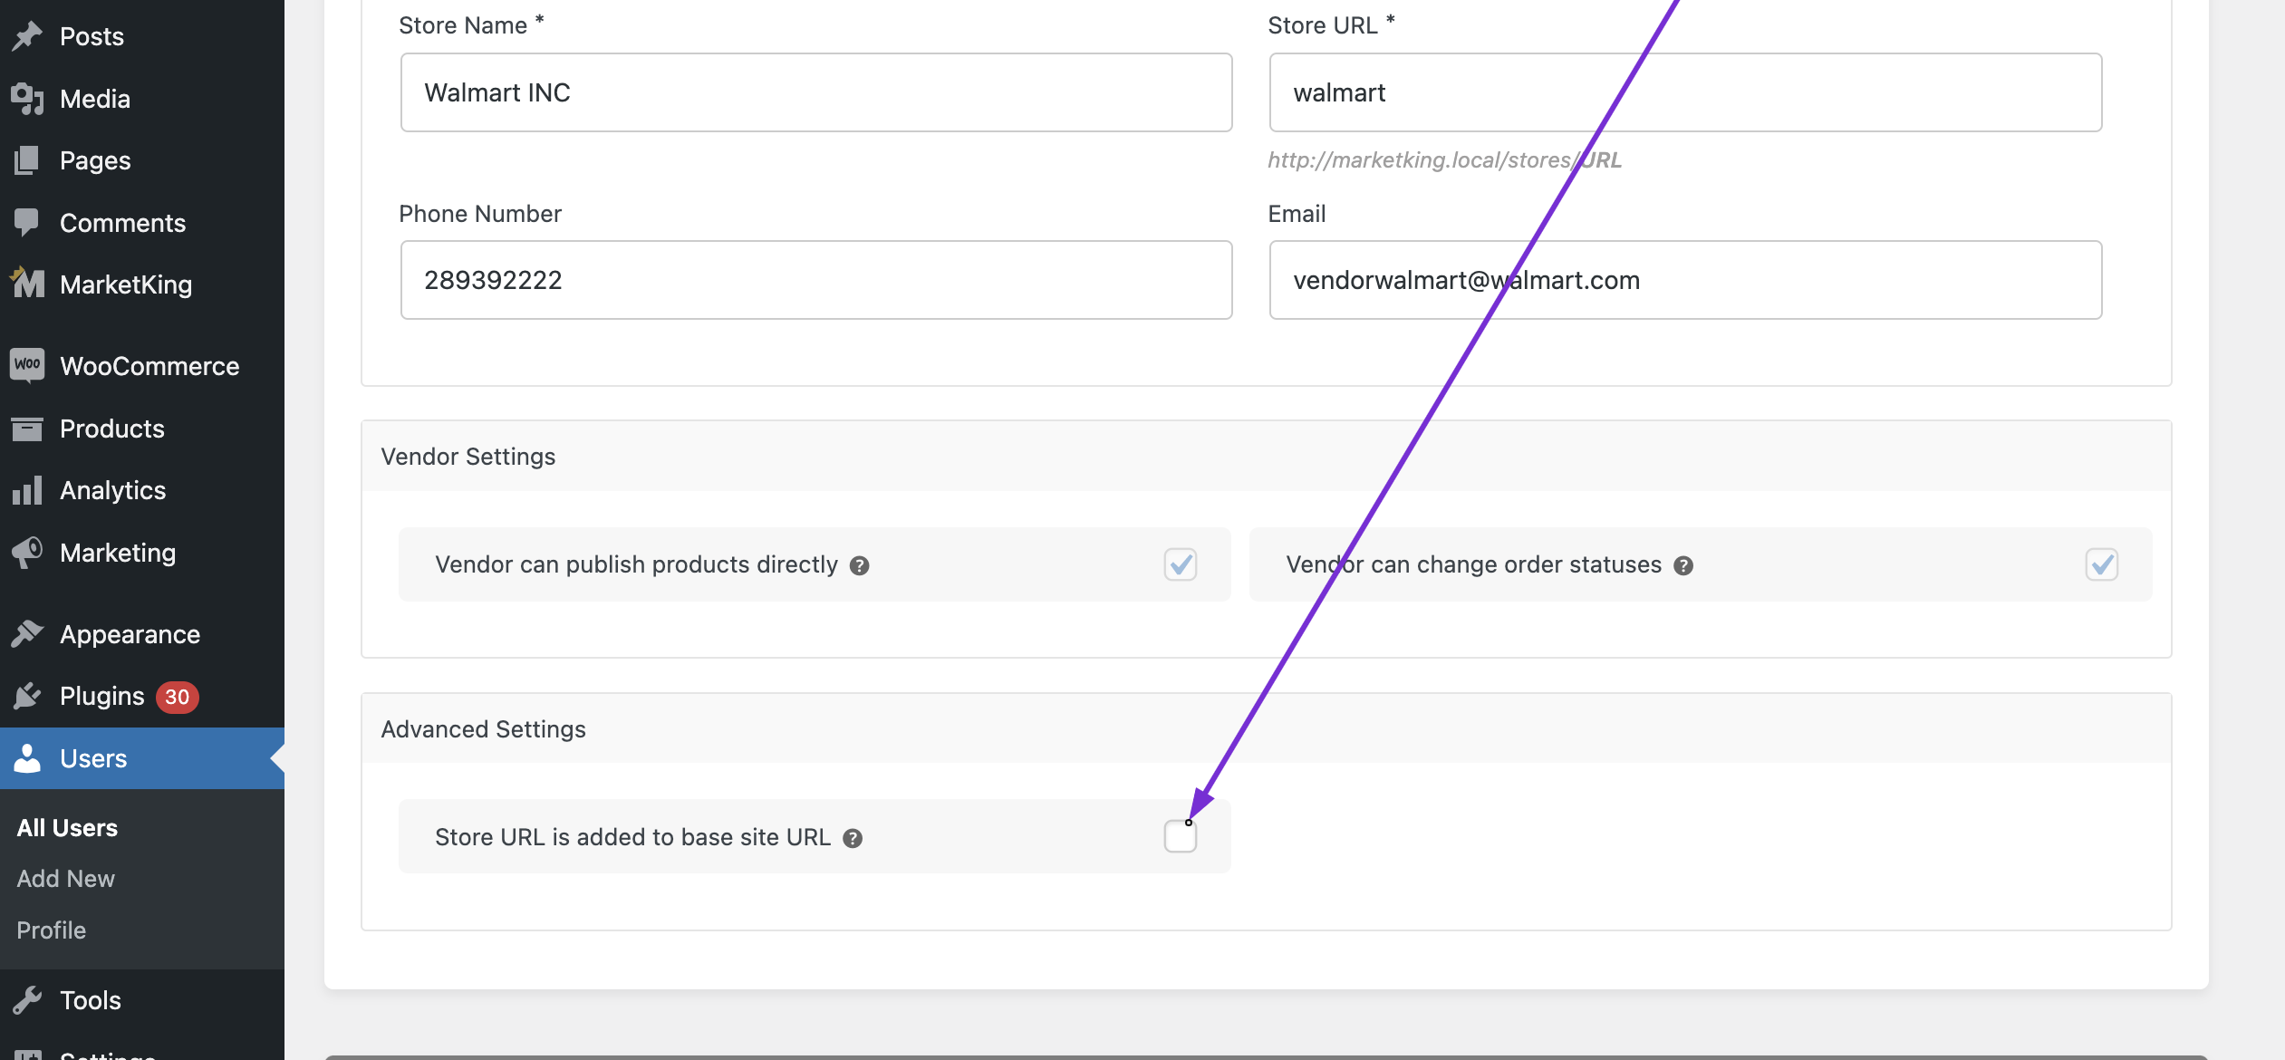Click the Store Name input field

[x=816, y=92]
